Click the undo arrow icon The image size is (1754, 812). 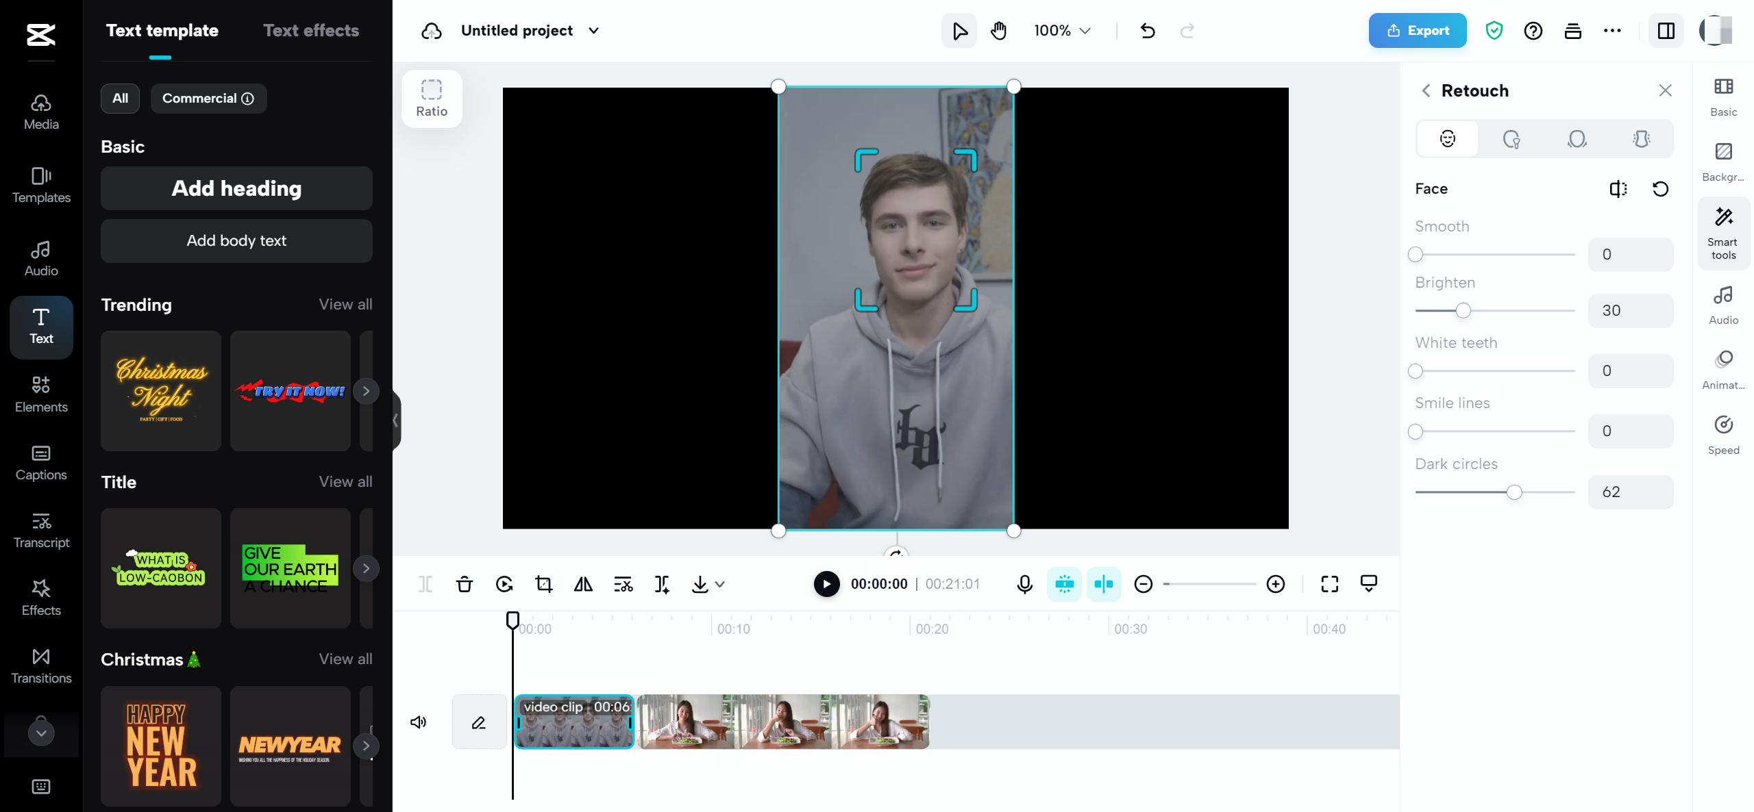(1148, 31)
